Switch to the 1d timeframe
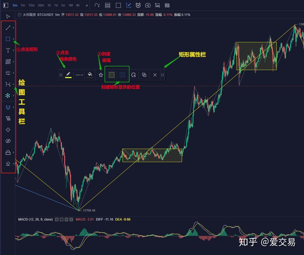304x255 pixels. [56, 5]
